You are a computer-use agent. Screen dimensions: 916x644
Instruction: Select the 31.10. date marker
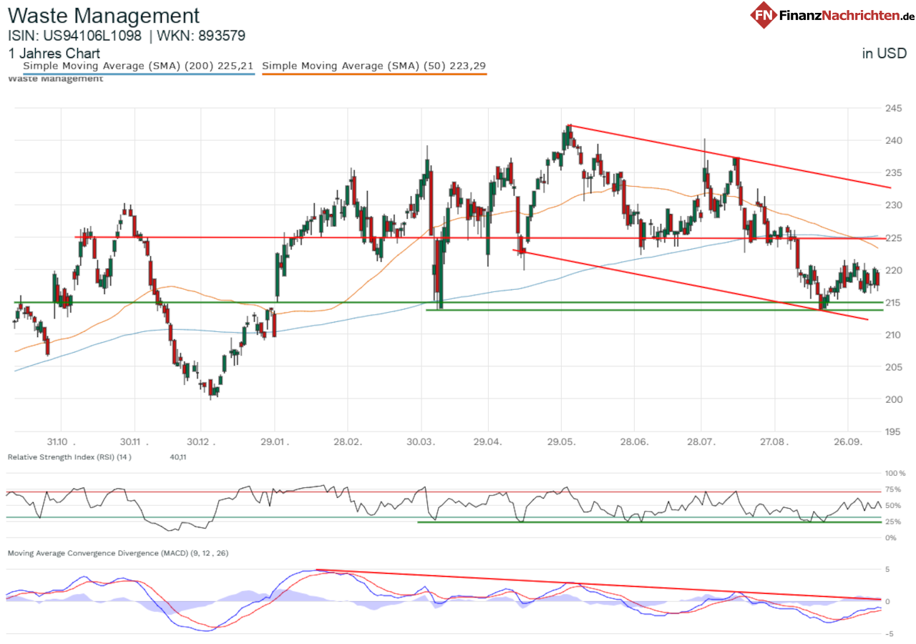(61, 441)
